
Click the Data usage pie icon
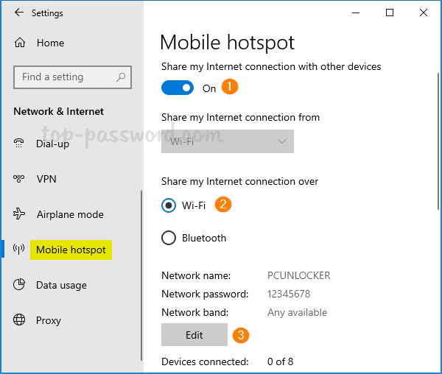click(x=19, y=284)
